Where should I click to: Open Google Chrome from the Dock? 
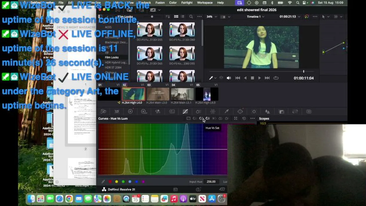coord(69,199)
